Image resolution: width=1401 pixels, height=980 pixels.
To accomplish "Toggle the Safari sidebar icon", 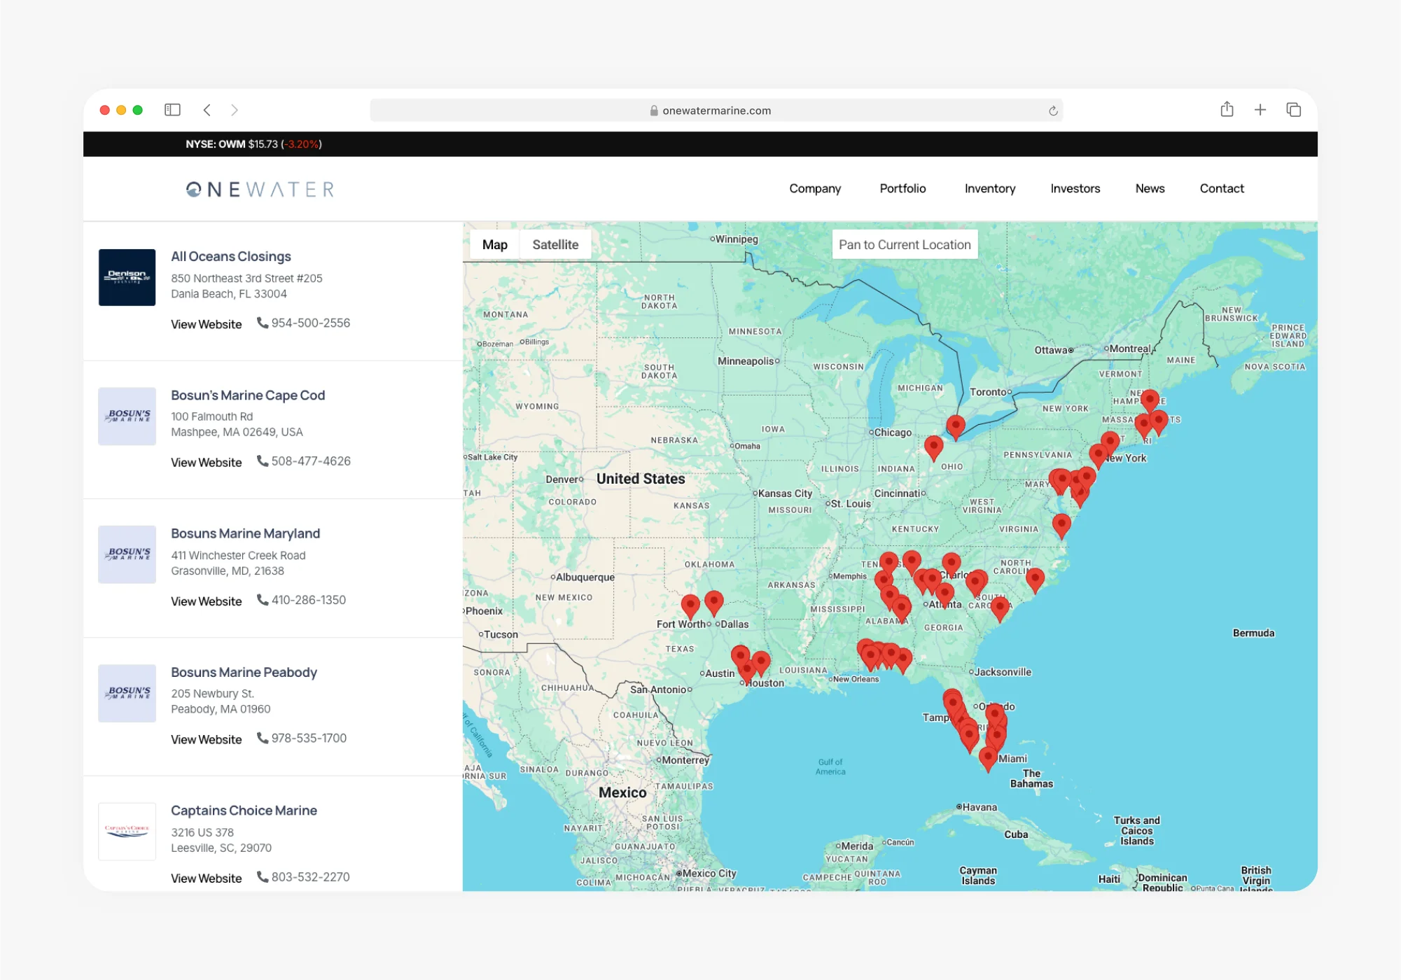I will click(172, 110).
